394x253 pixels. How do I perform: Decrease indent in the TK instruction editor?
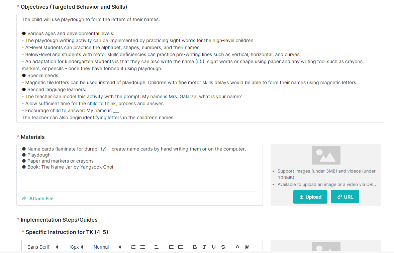pos(171,247)
